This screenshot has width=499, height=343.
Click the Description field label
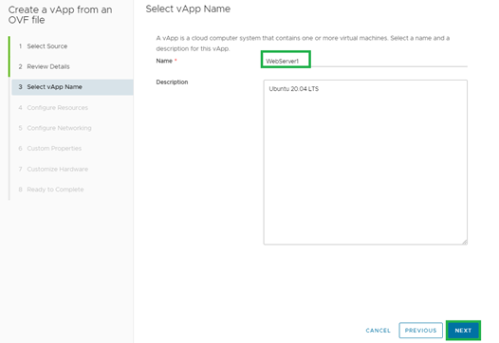pos(172,82)
